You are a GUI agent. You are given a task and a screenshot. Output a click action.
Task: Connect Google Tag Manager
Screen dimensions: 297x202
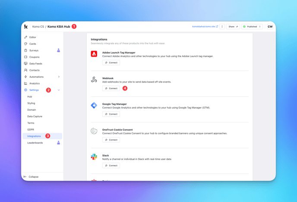point(111,114)
